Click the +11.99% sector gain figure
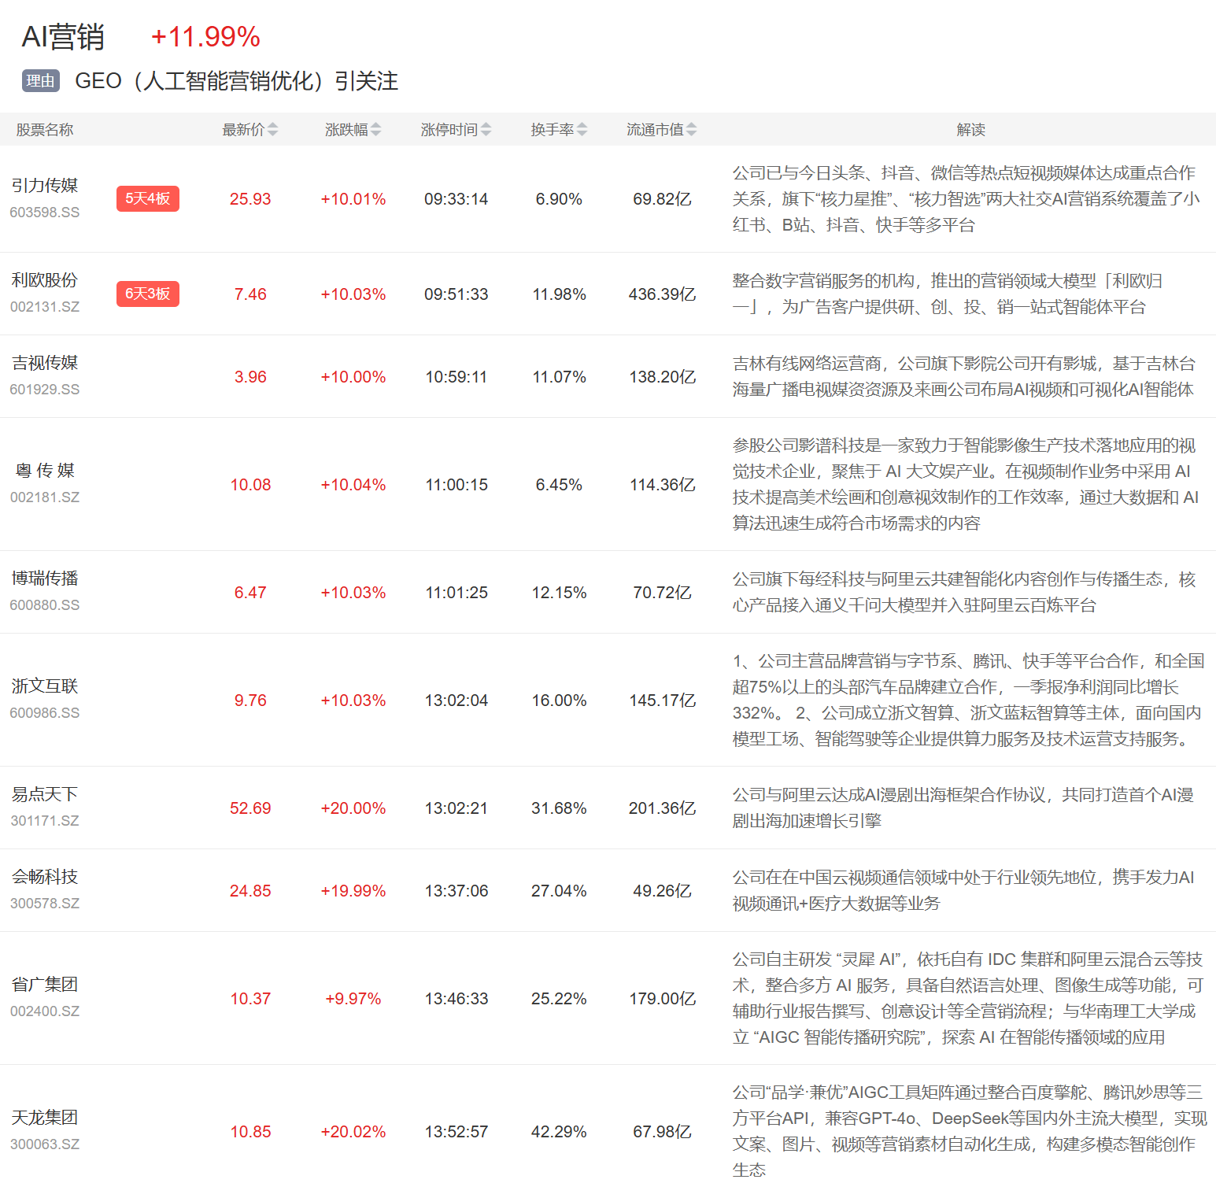 click(205, 37)
